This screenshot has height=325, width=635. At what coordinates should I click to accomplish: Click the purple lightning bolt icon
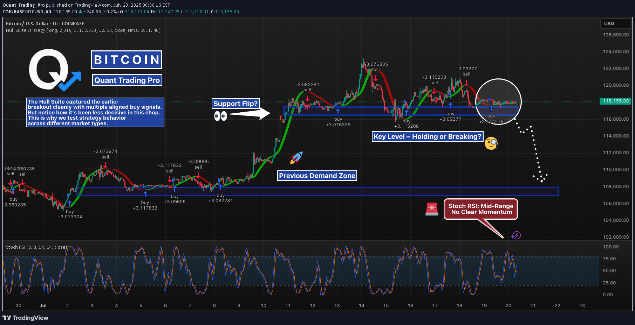516,235
